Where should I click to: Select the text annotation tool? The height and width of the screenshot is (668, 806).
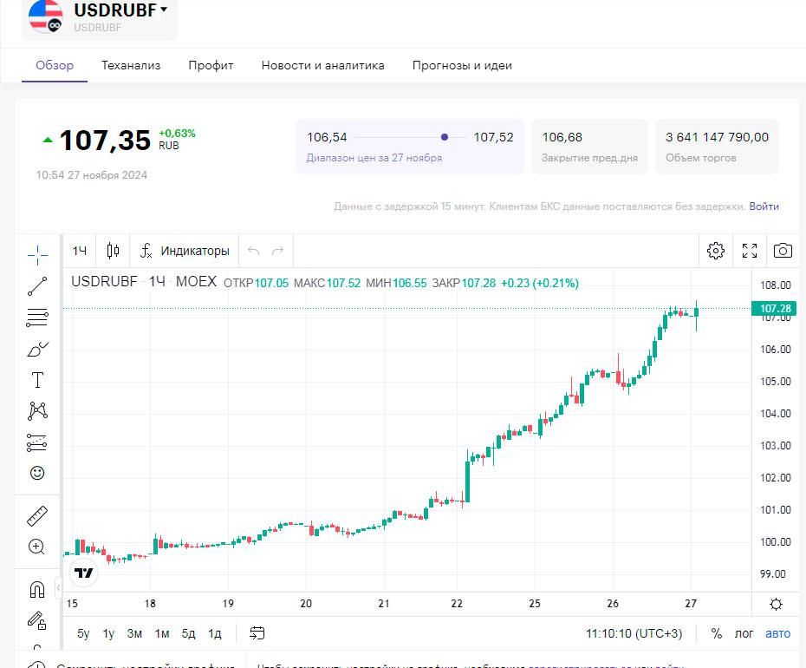click(x=37, y=380)
